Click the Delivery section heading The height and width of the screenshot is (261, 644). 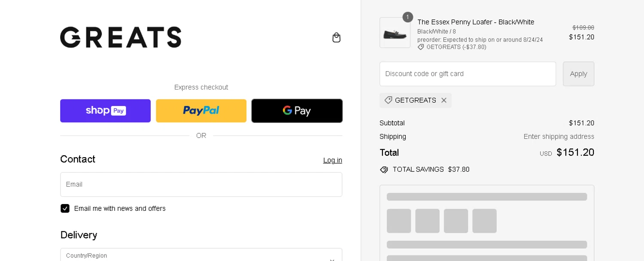tap(79, 235)
